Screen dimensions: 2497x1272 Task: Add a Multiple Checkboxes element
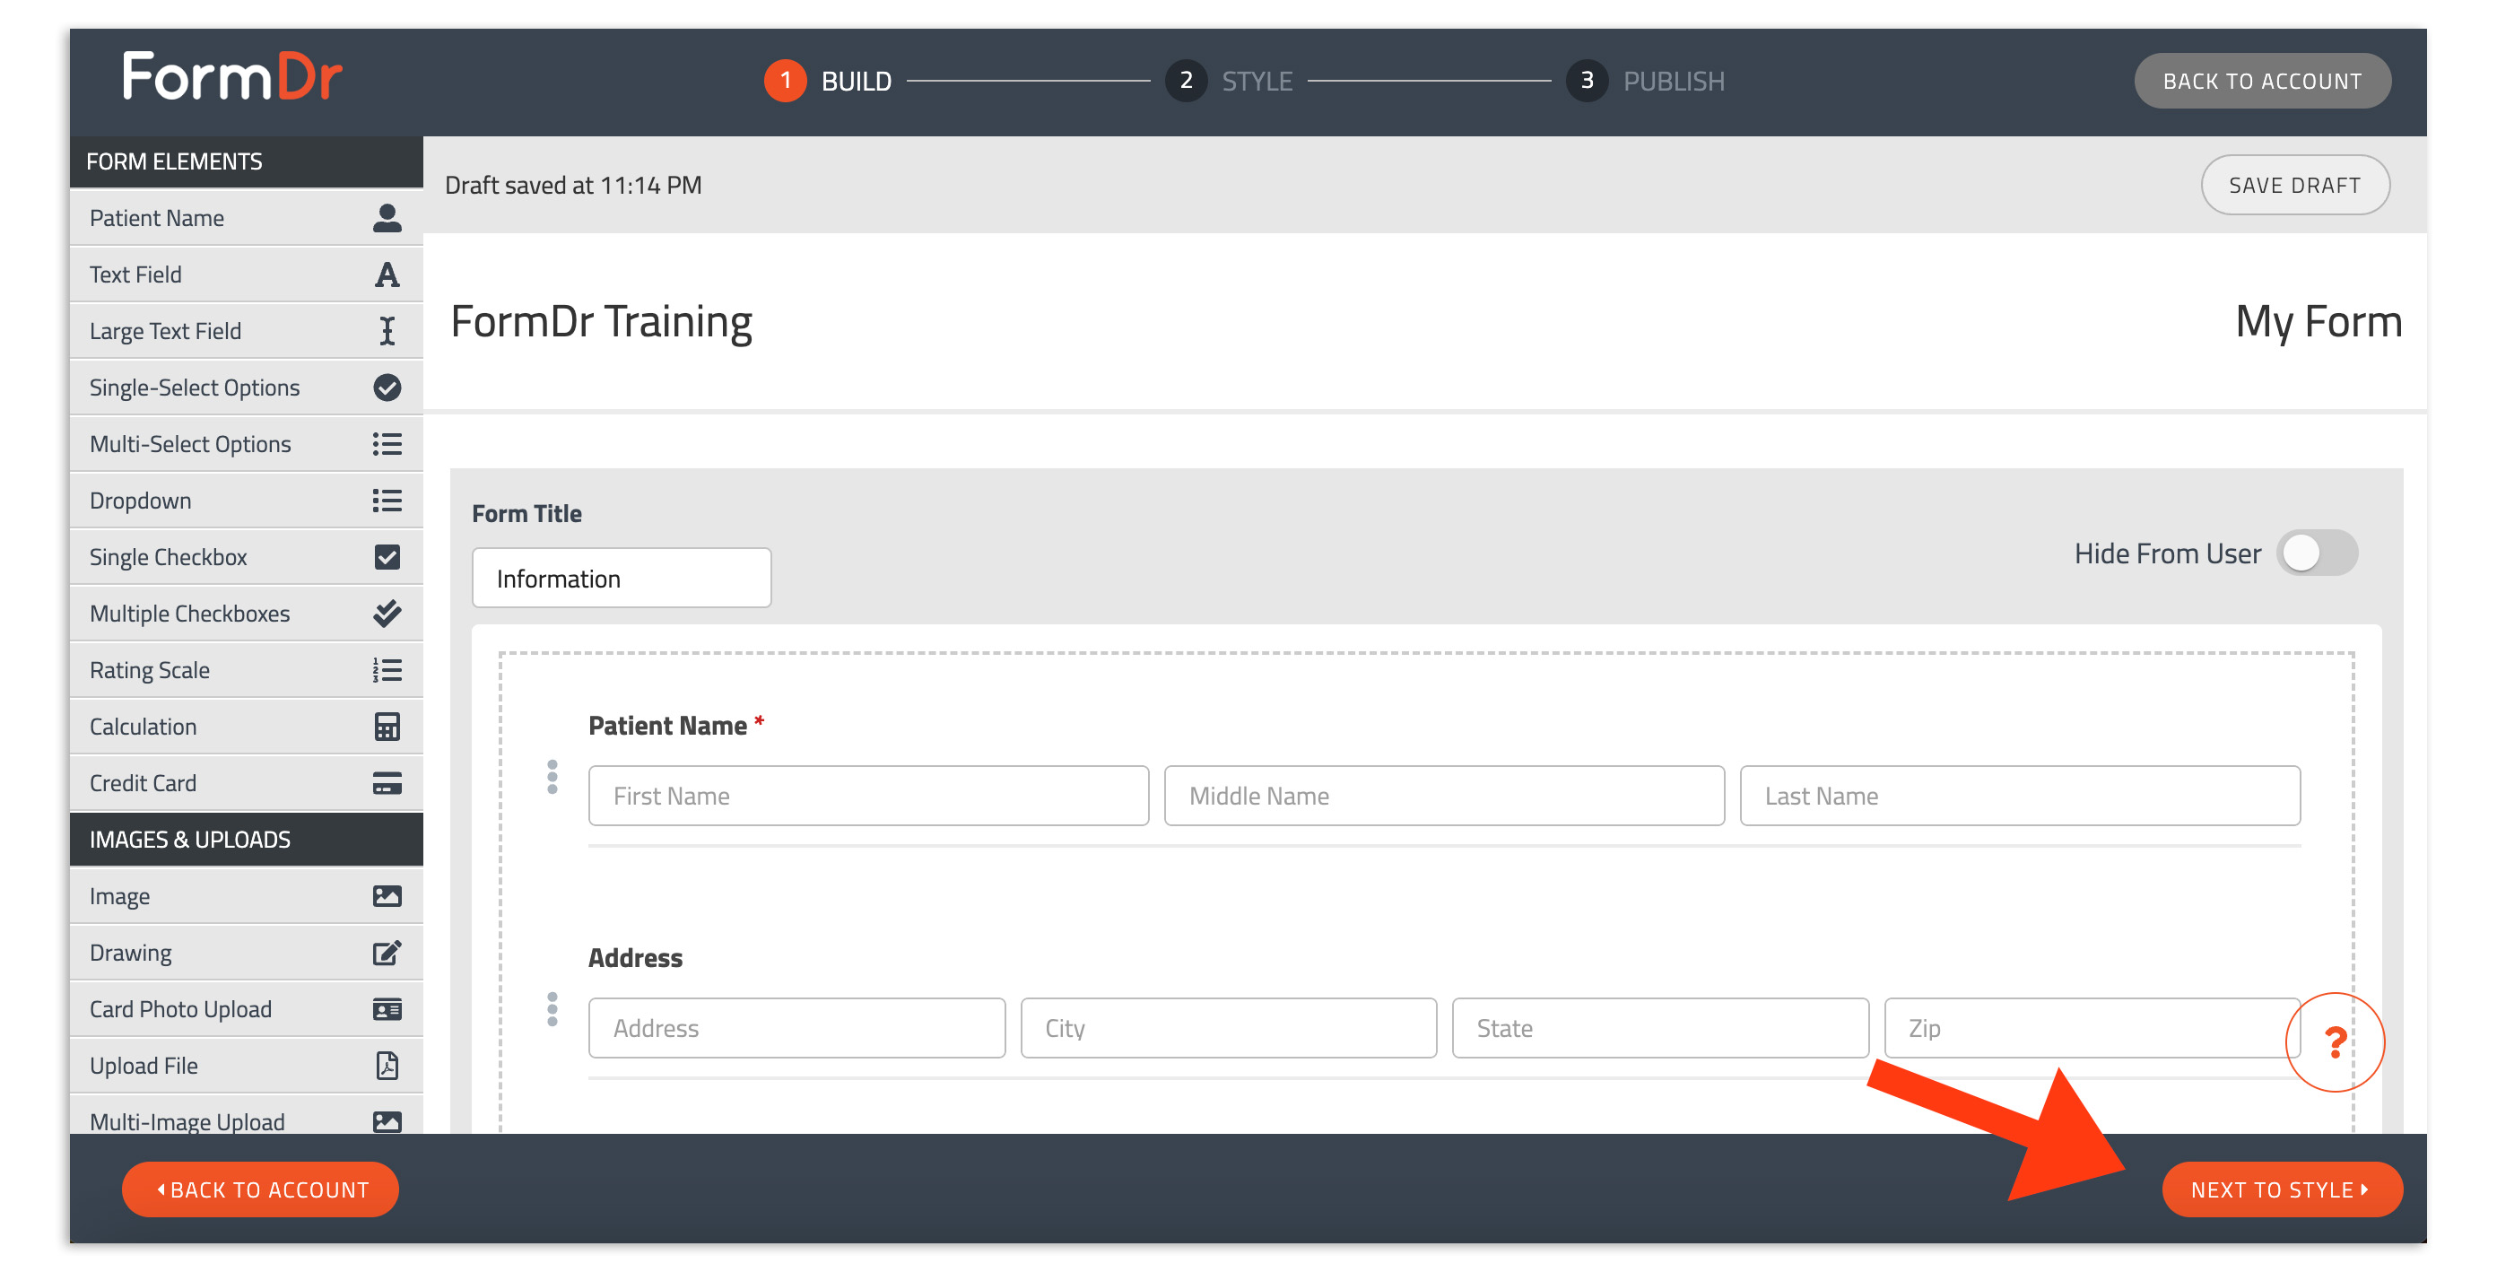[247, 614]
